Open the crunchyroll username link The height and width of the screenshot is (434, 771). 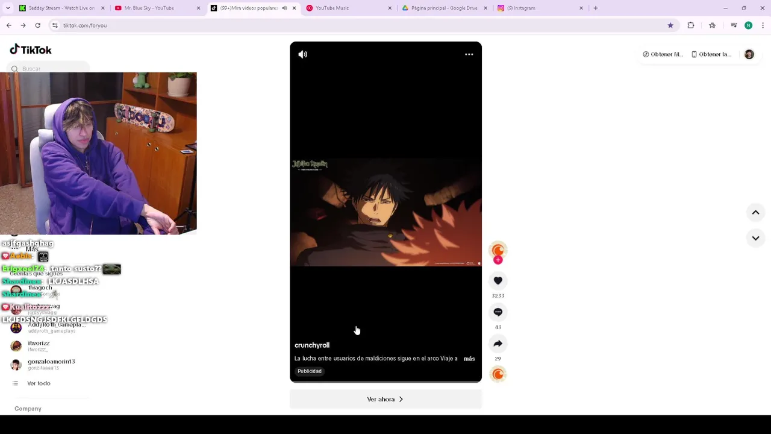312,345
